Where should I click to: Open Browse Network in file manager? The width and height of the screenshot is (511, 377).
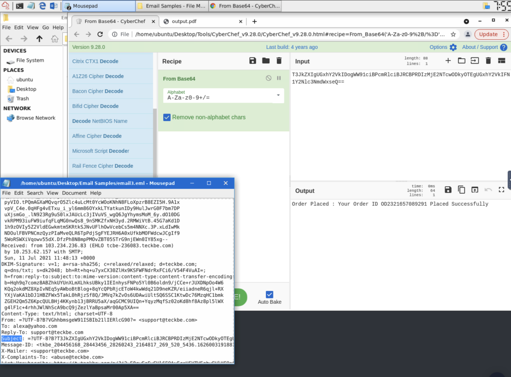[x=35, y=118]
